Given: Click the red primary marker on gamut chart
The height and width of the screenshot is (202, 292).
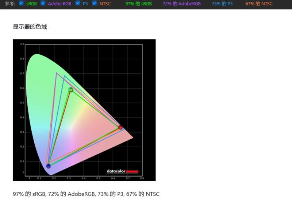Looking at the screenshot, I should [120, 127].
